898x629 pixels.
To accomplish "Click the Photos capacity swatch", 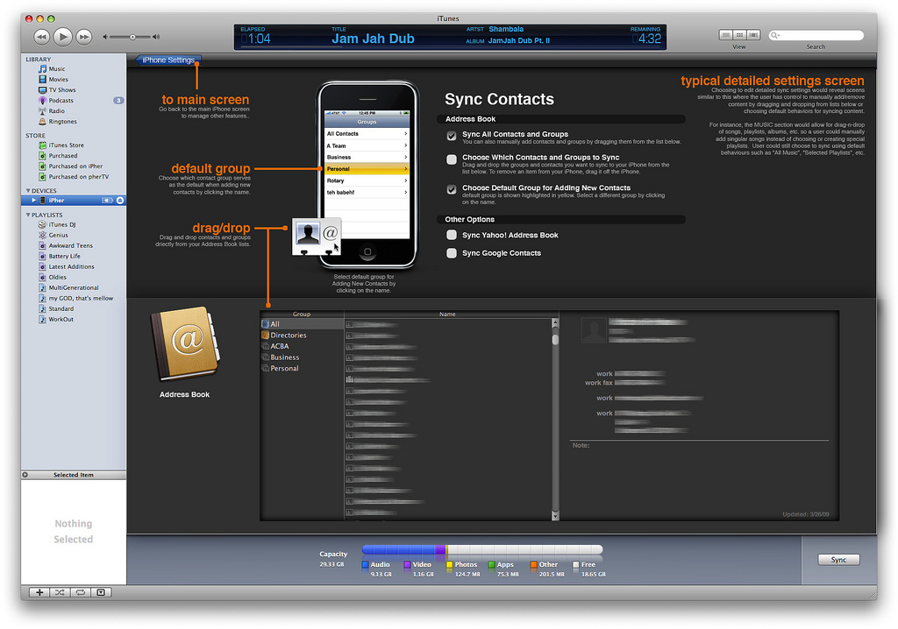I will tap(450, 565).
